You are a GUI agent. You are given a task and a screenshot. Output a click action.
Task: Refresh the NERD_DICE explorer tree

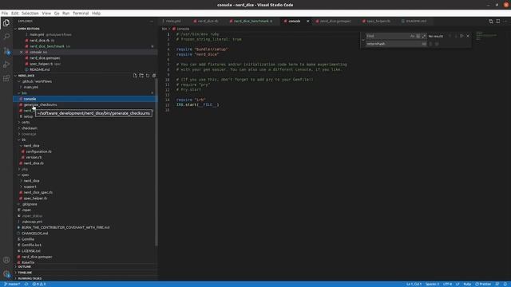click(148, 76)
